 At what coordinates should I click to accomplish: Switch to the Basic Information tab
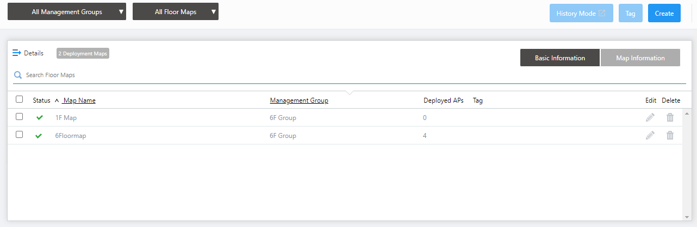(x=560, y=58)
